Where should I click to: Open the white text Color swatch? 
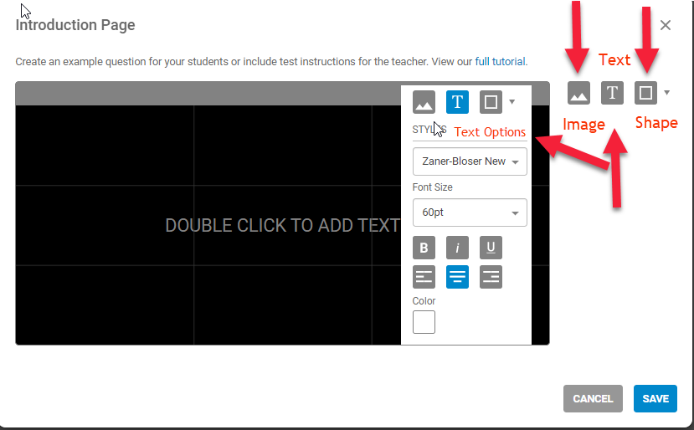(424, 322)
